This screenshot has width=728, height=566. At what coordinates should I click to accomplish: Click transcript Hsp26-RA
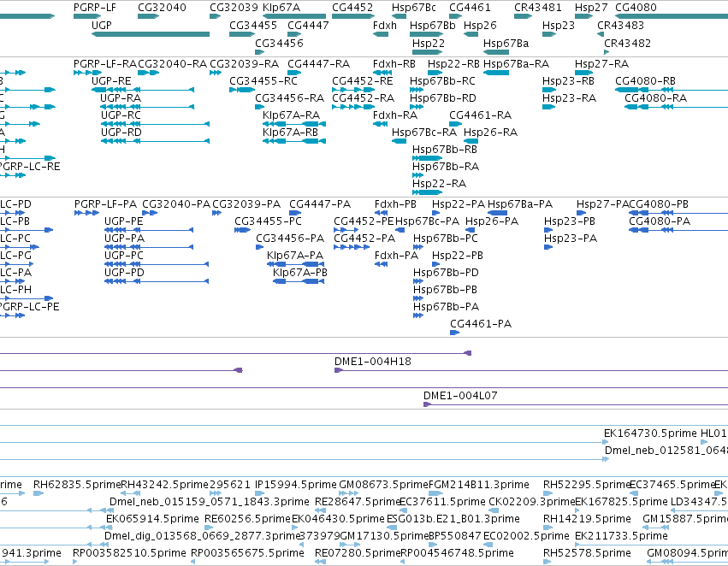pyautogui.click(x=491, y=133)
